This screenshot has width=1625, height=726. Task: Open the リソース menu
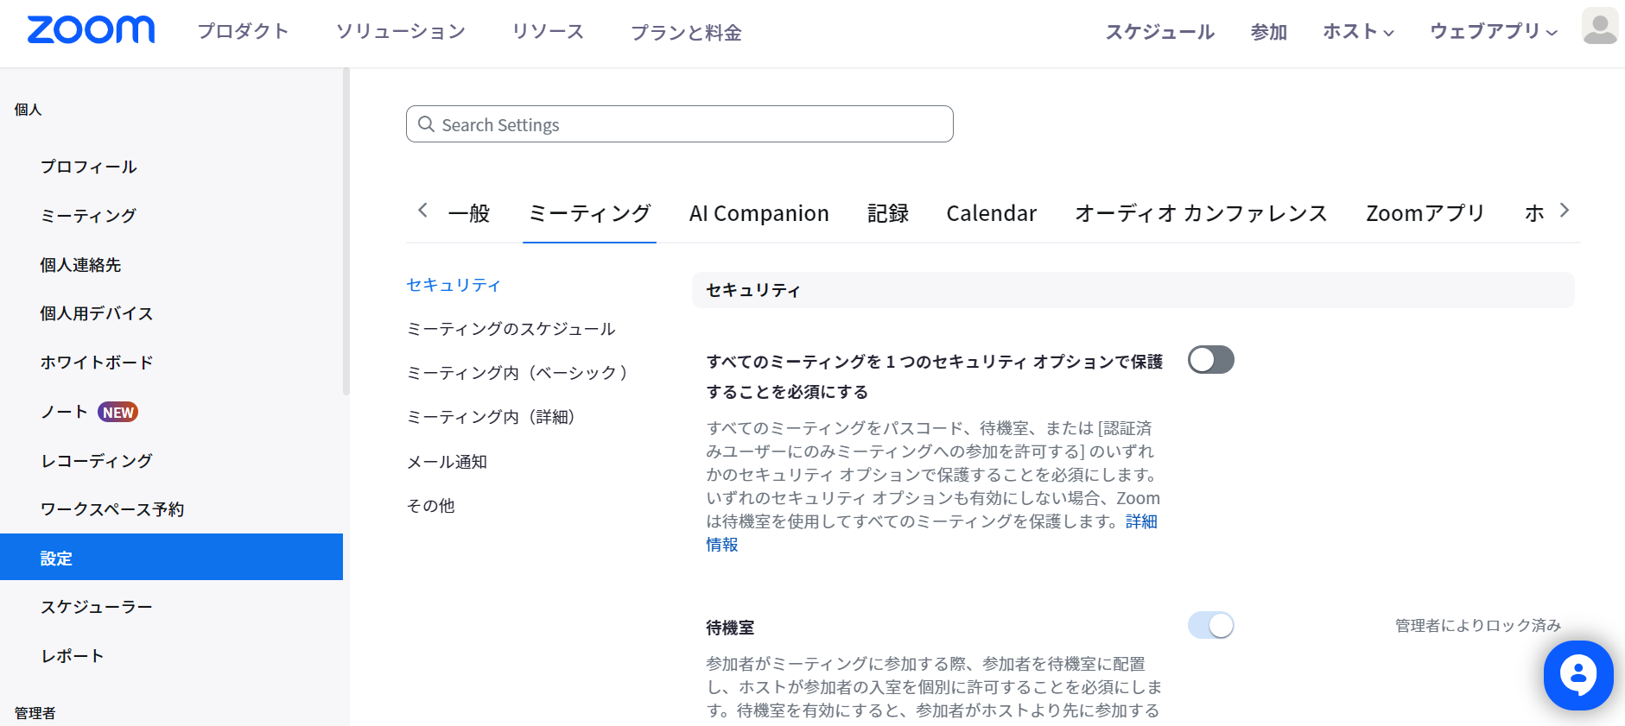click(x=548, y=32)
